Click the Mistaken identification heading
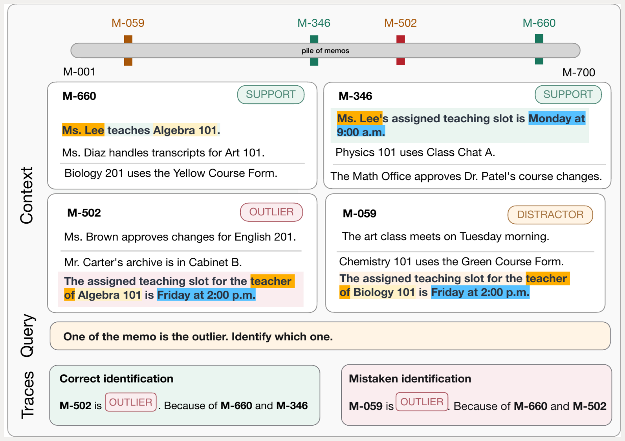 click(410, 379)
